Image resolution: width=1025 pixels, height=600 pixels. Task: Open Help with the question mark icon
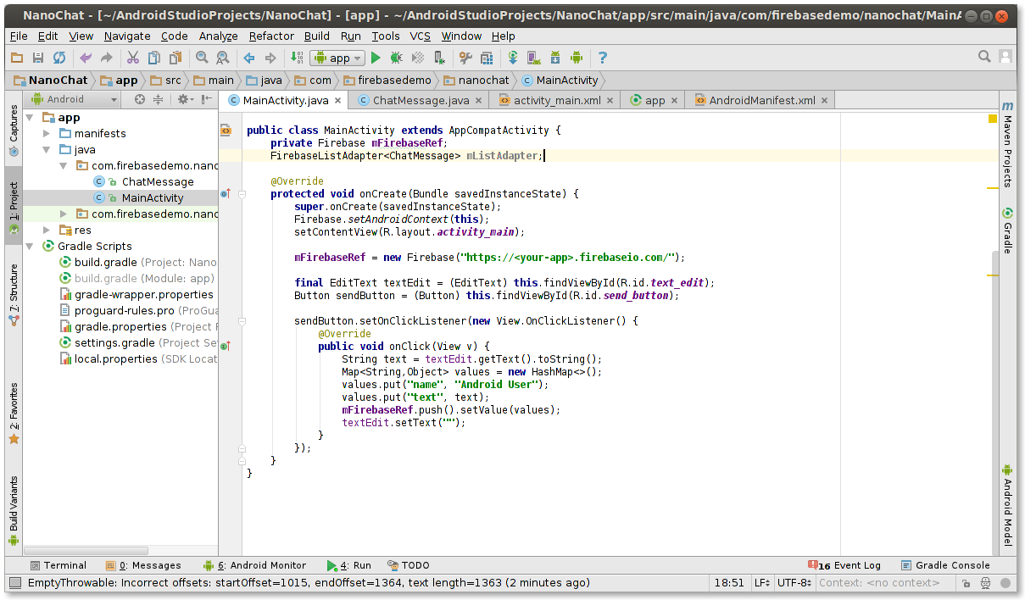tap(603, 58)
